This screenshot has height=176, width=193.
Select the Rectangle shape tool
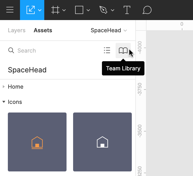(x=79, y=10)
